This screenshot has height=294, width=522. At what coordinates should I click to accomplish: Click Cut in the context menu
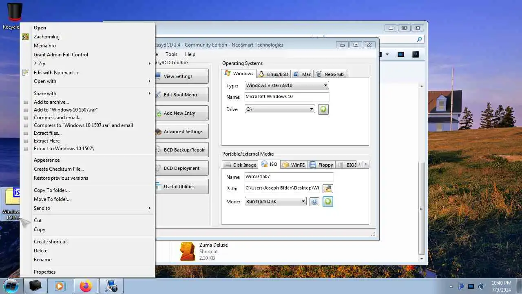(87, 220)
